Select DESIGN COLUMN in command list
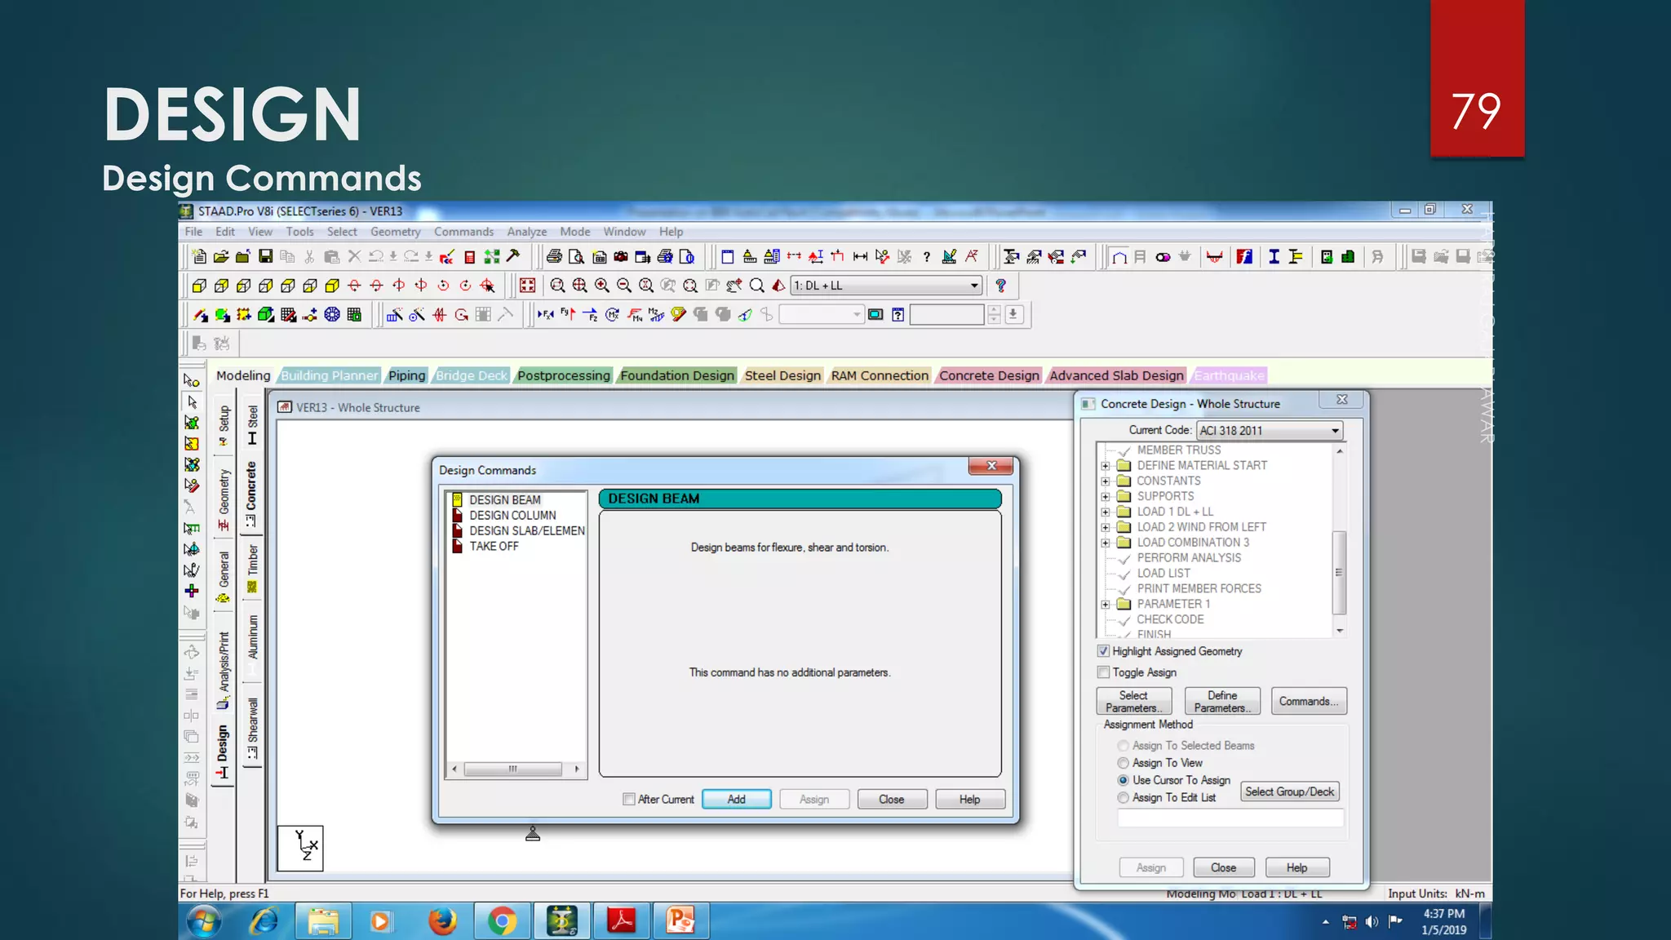 click(512, 516)
